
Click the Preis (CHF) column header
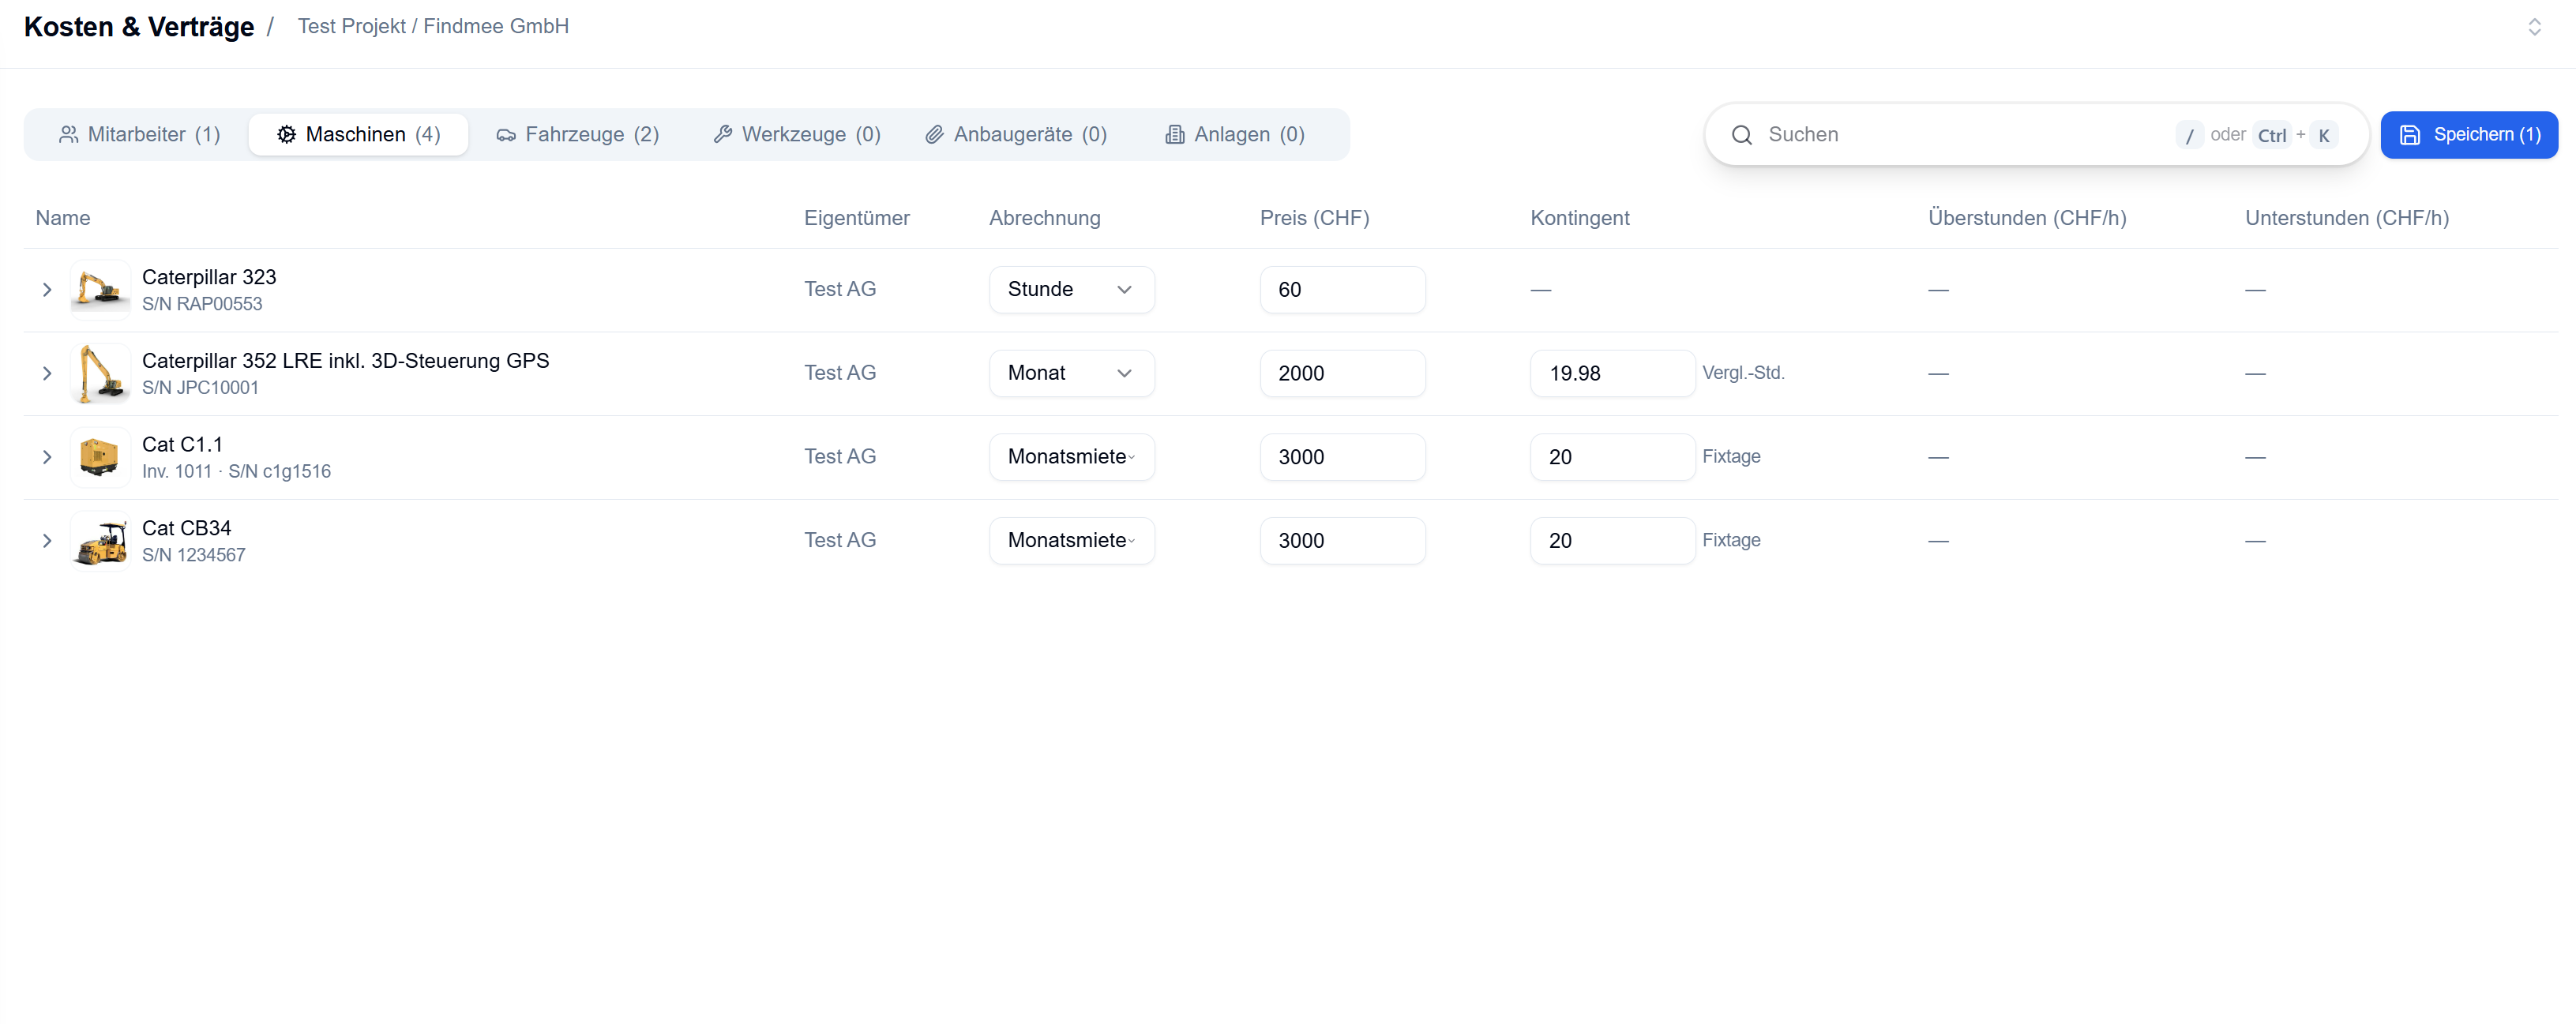coord(1315,218)
